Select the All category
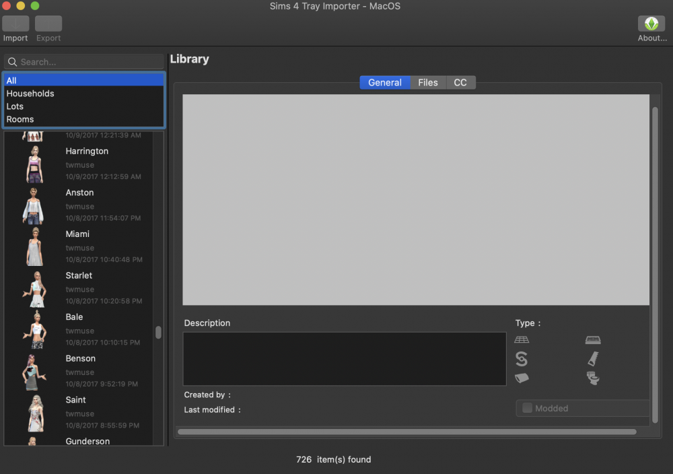 tap(83, 80)
